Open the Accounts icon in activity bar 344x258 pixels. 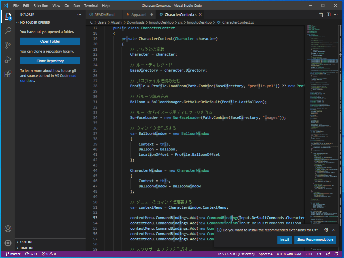click(x=8, y=229)
